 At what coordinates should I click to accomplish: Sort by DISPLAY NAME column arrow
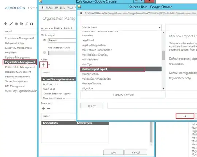pos(159,27)
